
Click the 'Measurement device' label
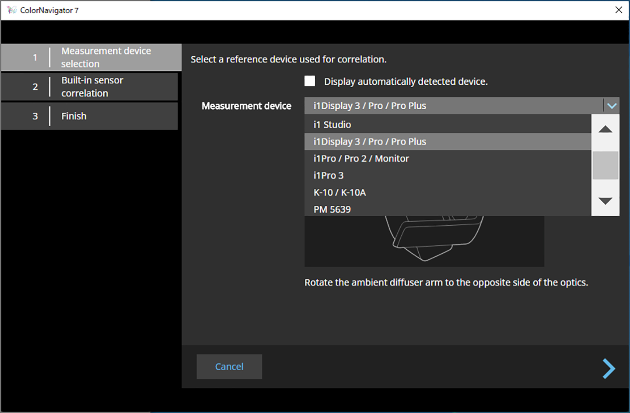[246, 106]
